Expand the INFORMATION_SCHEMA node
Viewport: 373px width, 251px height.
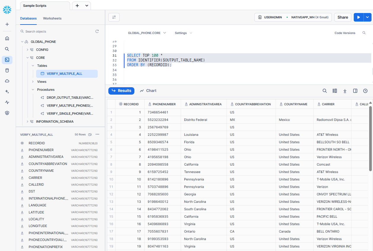28,122
